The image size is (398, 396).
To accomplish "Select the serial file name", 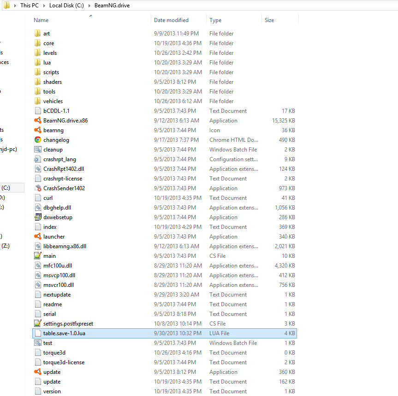I will (x=49, y=314).
